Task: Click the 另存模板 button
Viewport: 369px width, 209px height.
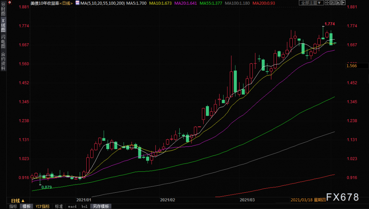Action: [101, 206]
